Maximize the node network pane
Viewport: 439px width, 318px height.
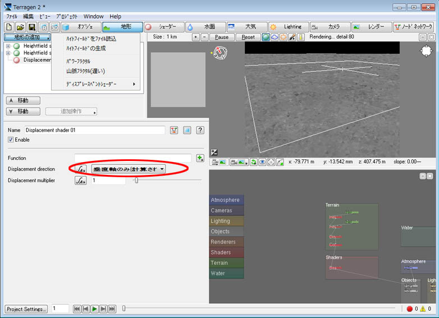423,176
